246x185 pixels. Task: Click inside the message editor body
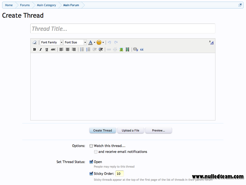pyautogui.click(x=123, y=86)
